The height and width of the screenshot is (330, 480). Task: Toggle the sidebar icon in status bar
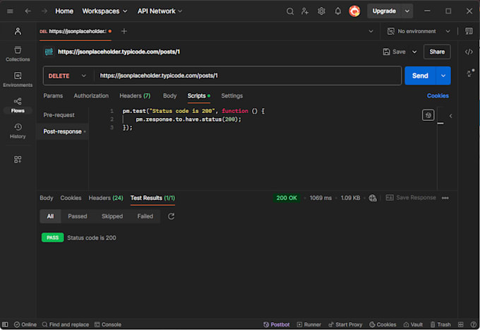point(5,324)
